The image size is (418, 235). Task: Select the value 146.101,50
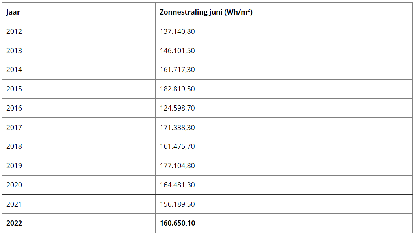tap(177, 51)
